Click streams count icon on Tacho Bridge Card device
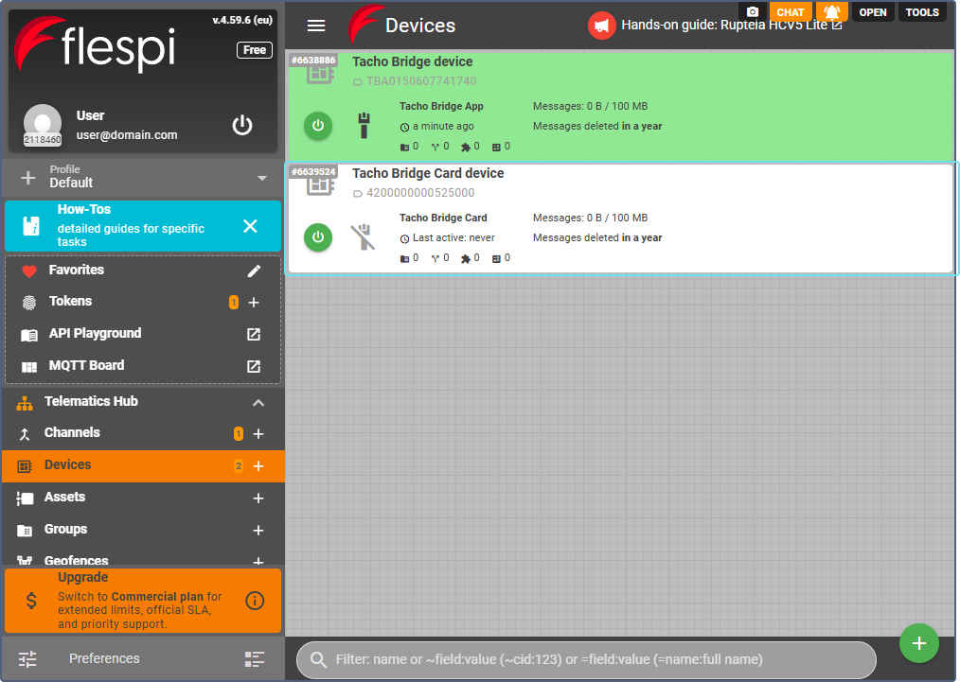 pyautogui.click(x=436, y=259)
